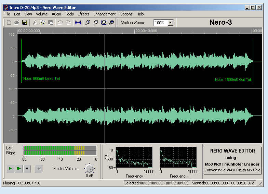The width and height of the screenshot is (268, 194).
Task: Click the window resize grip
Action: [x=260, y=184]
